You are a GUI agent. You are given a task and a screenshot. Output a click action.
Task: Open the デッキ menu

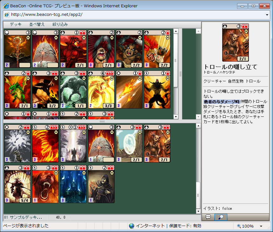pyautogui.click(x=16, y=24)
